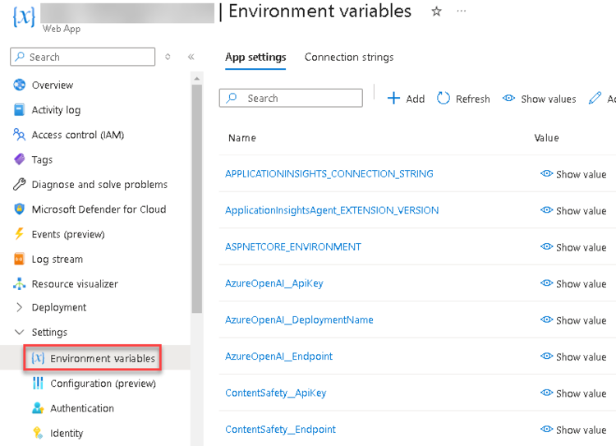Click the Overview globe icon in the sidebar
This screenshot has width=616, height=446.
tap(19, 85)
